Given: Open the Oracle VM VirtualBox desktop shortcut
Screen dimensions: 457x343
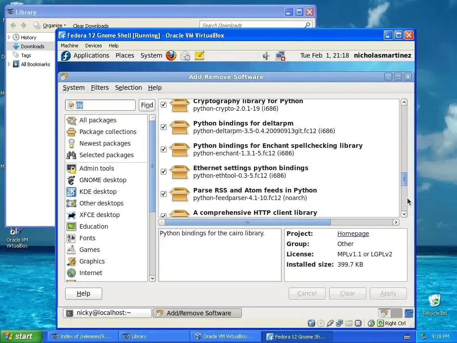Looking at the screenshot, I should coord(17,238).
